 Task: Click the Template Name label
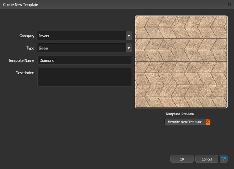tap(21, 60)
